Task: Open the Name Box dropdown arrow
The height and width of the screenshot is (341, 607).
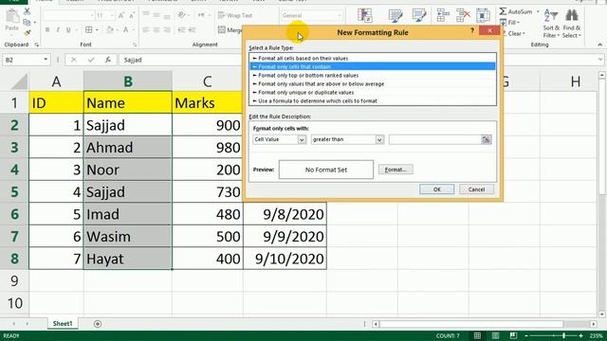Action: (46, 60)
